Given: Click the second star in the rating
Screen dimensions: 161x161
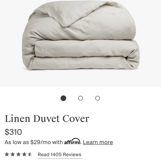Looking at the screenshot, I should 12,154.
